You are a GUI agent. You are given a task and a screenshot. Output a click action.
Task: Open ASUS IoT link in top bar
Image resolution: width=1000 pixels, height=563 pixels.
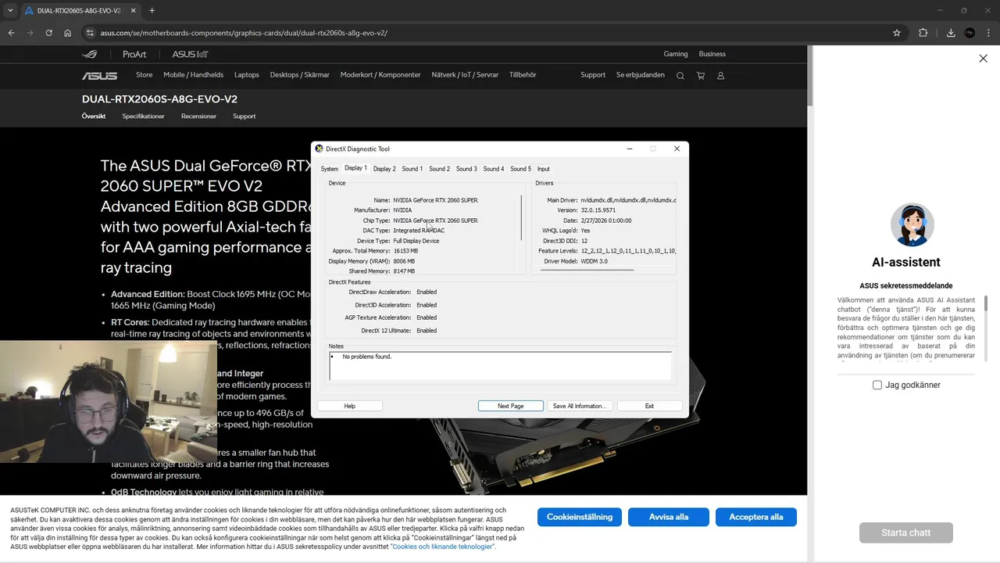190,55
